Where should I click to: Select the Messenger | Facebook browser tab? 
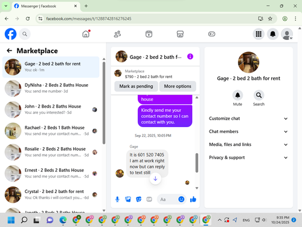[45, 6]
